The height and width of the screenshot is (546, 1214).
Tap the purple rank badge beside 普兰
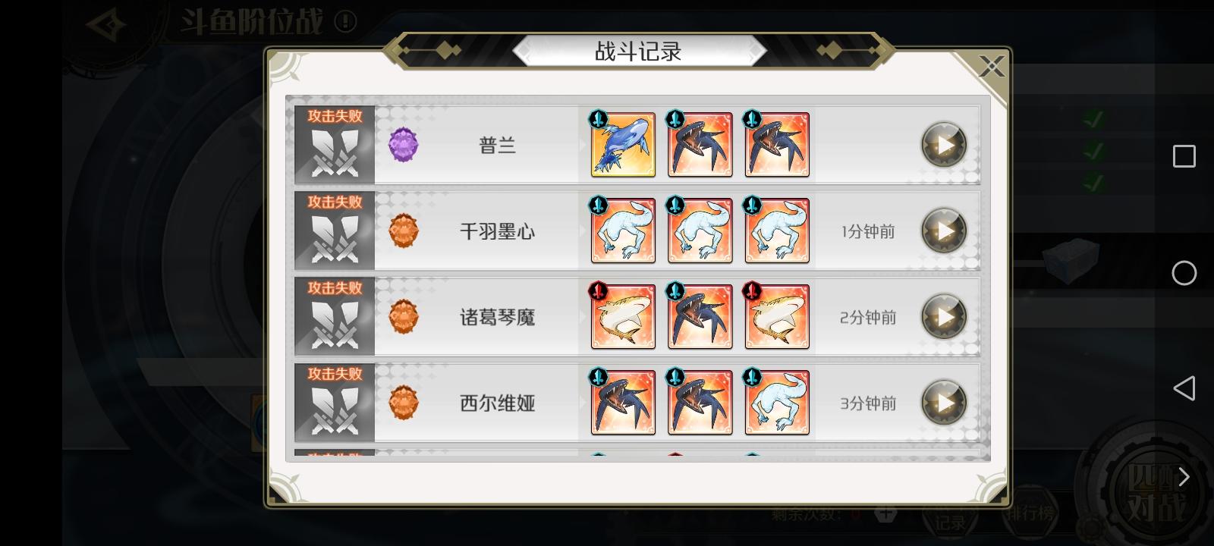tap(403, 144)
